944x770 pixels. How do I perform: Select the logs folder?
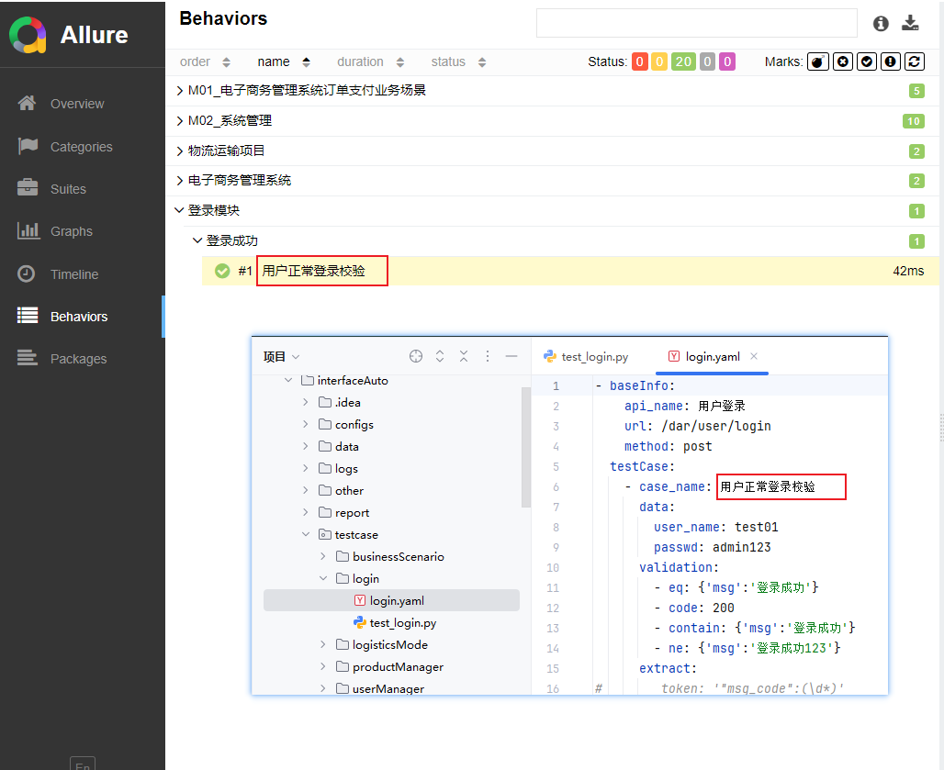tap(346, 469)
